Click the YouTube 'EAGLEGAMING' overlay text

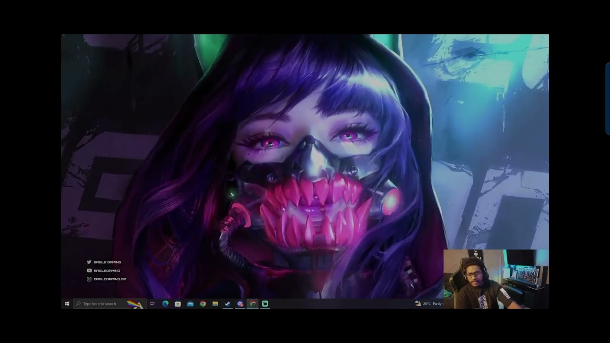(x=107, y=271)
